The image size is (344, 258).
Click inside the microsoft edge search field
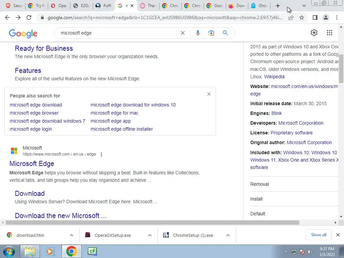point(119,33)
